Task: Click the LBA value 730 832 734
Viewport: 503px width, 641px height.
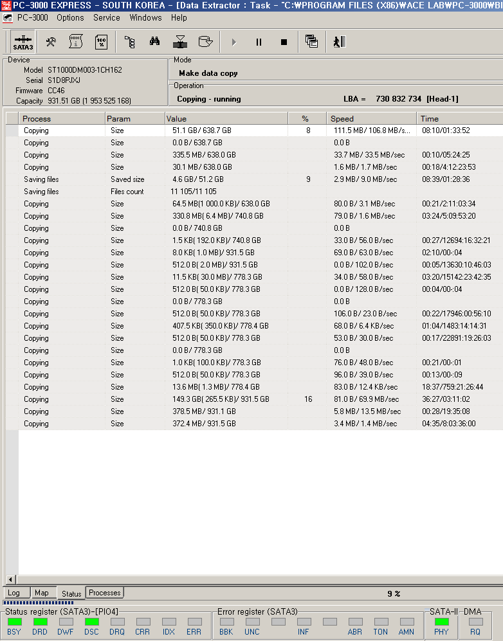Action: pyautogui.click(x=398, y=98)
